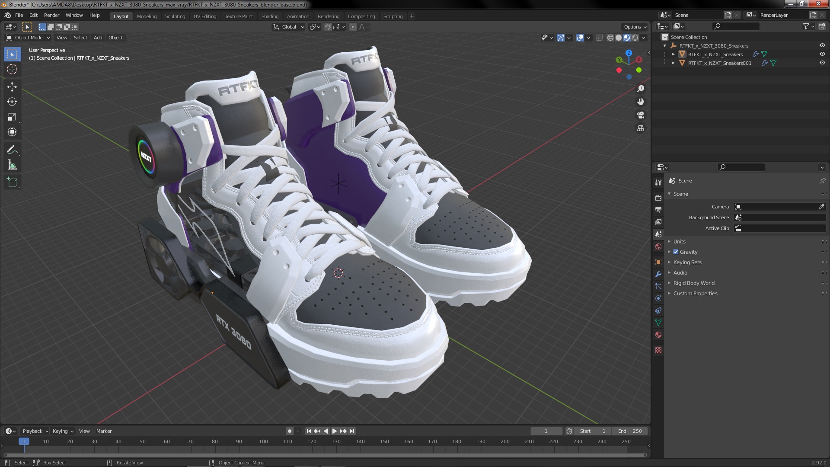Open the Object Mode dropdown
Screen dimensions: 830x467
(28, 38)
